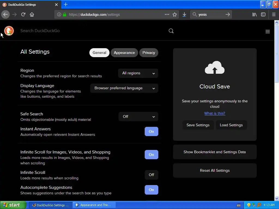
Task: Switch to Appearance and Themes taskbar window
Action: 94,205
